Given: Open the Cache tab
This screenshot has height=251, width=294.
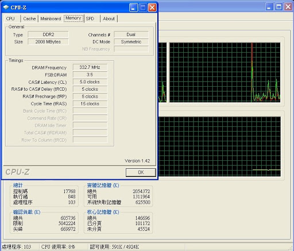Looking at the screenshot, I should tap(29, 18).
